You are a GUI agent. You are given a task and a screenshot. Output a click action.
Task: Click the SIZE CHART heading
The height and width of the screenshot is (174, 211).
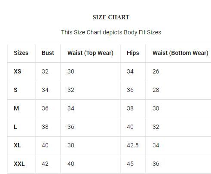[x=111, y=17]
